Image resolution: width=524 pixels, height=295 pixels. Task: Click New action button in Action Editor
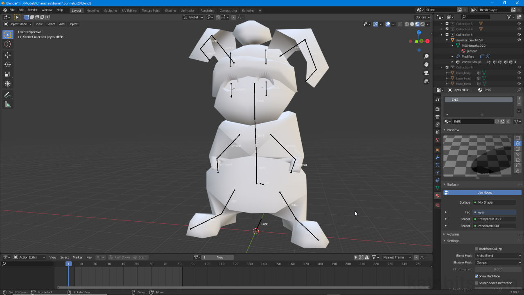[218, 257]
